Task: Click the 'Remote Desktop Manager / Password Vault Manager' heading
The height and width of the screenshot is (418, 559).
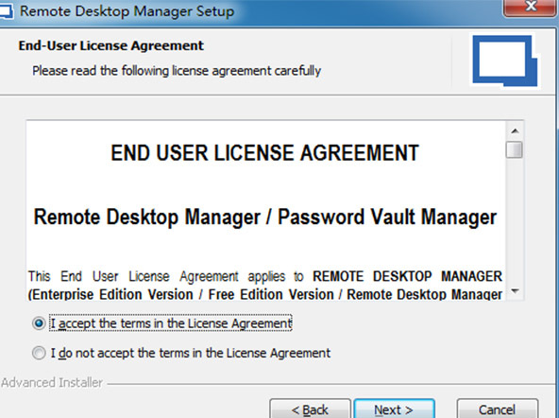Action: pos(265,217)
